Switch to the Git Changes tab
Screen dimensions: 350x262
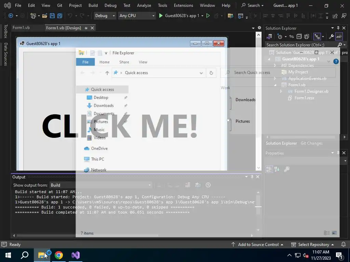[x=311, y=143]
